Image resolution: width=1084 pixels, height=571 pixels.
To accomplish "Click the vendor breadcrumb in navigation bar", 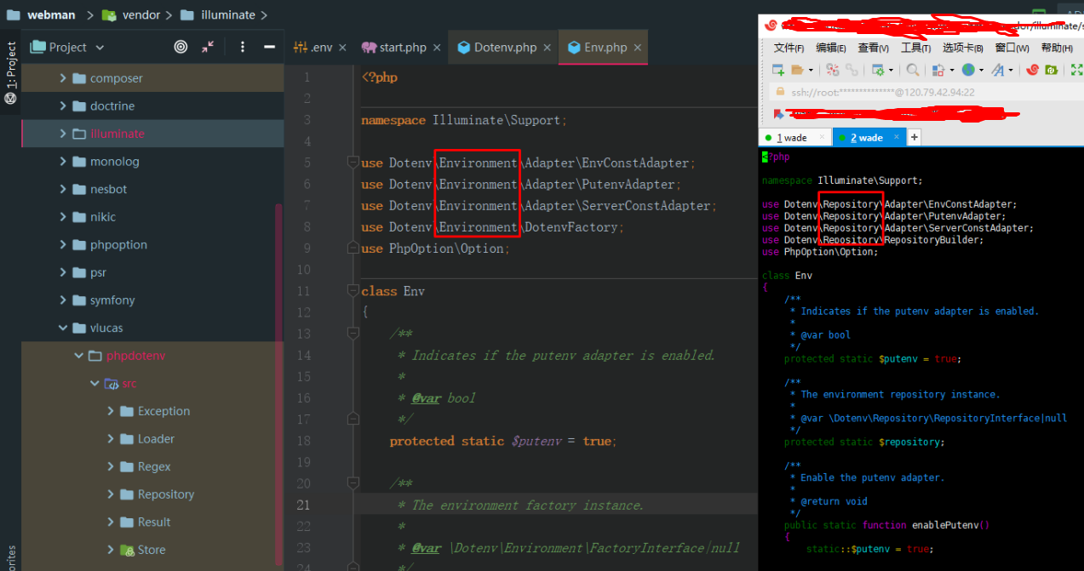I will (x=140, y=14).
